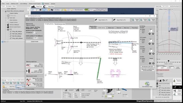Select Stab_right_statique in left project tree
This screenshot has height=103, width=183.
[x=17, y=34]
